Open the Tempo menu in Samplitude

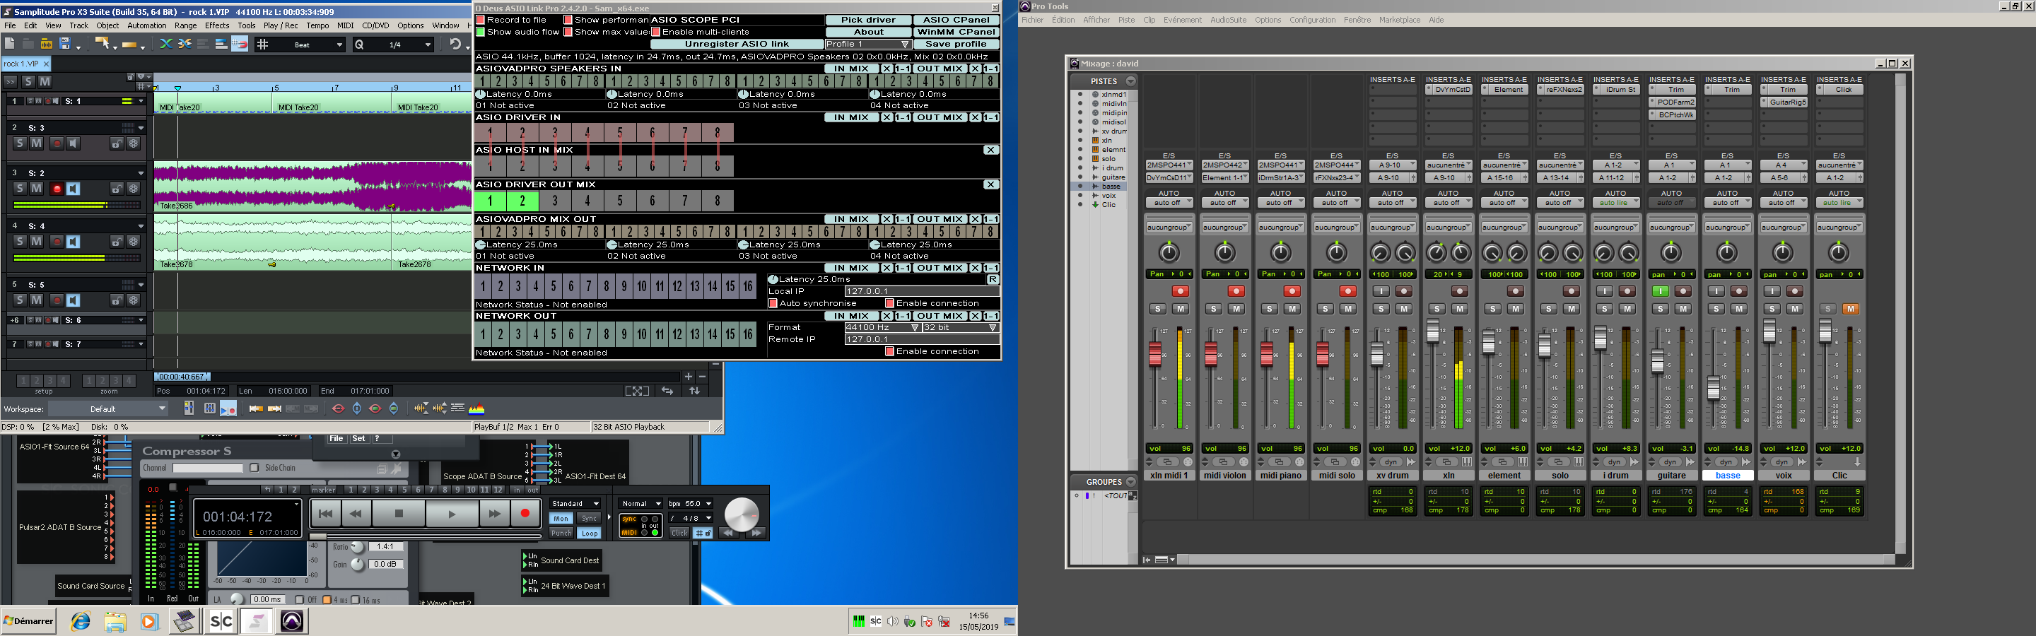click(317, 25)
